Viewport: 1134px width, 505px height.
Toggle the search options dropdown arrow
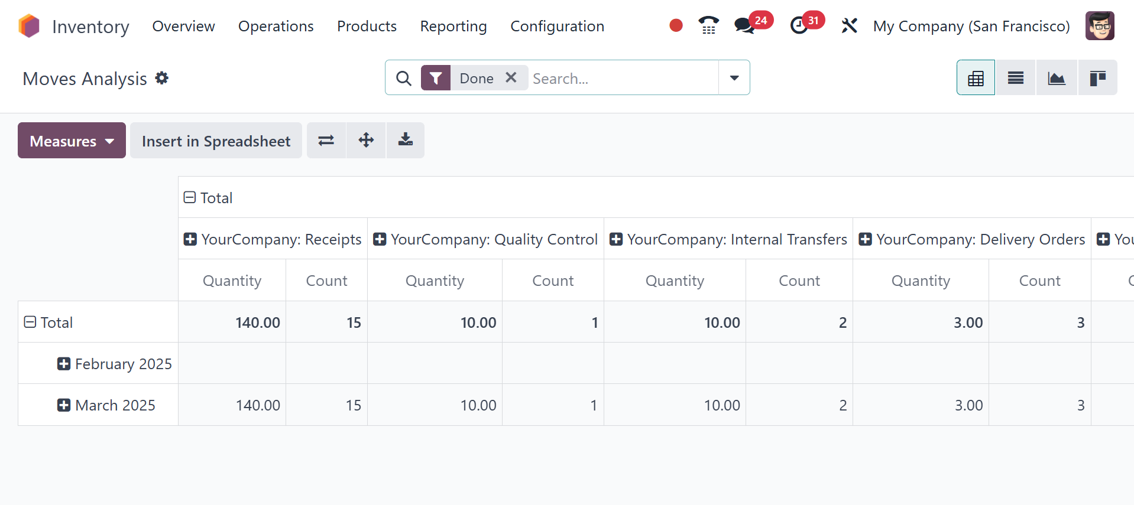[x=734, y=78]
